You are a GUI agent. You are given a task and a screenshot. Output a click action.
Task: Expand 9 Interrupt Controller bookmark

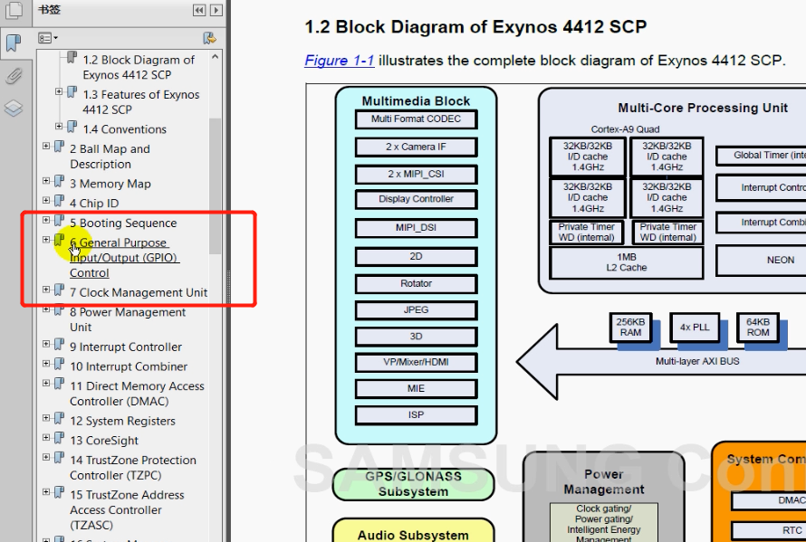point(47,346)
